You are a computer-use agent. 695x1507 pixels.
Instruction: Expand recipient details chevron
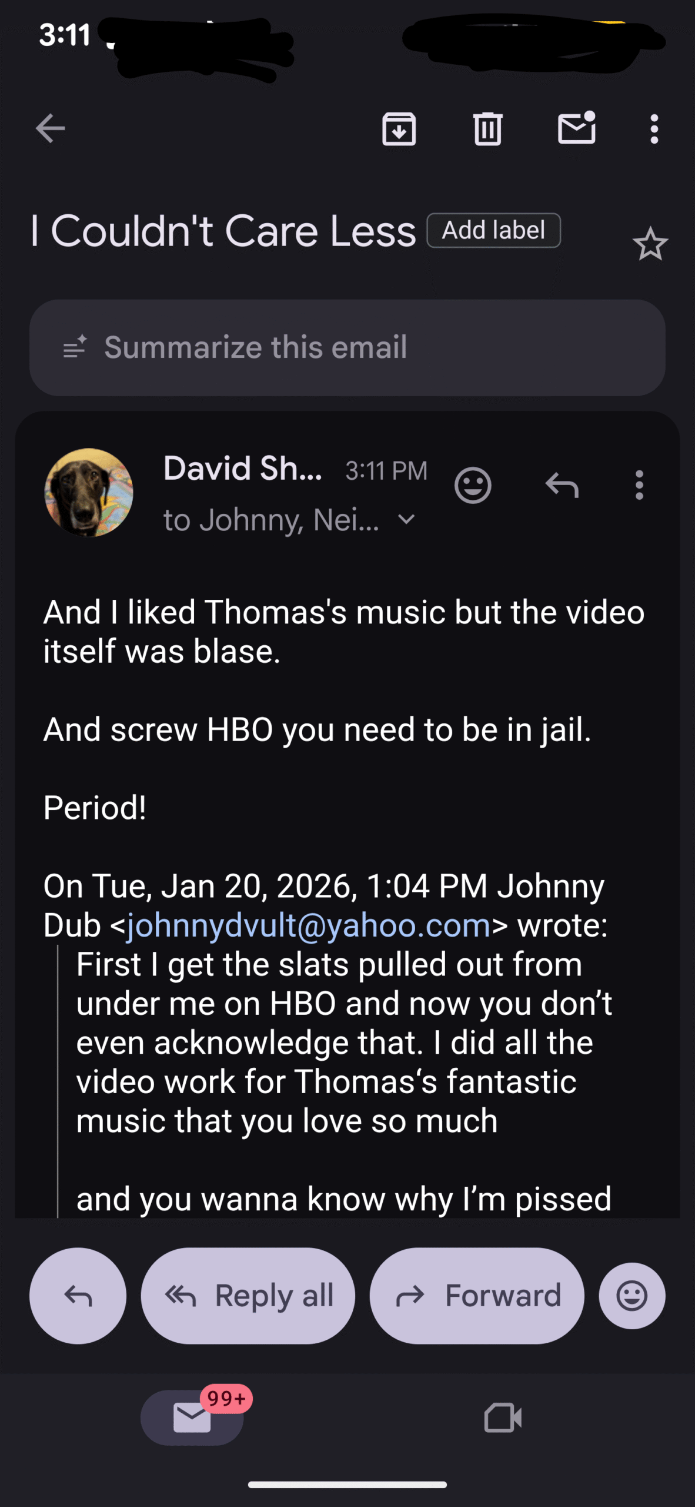(406, 520)
